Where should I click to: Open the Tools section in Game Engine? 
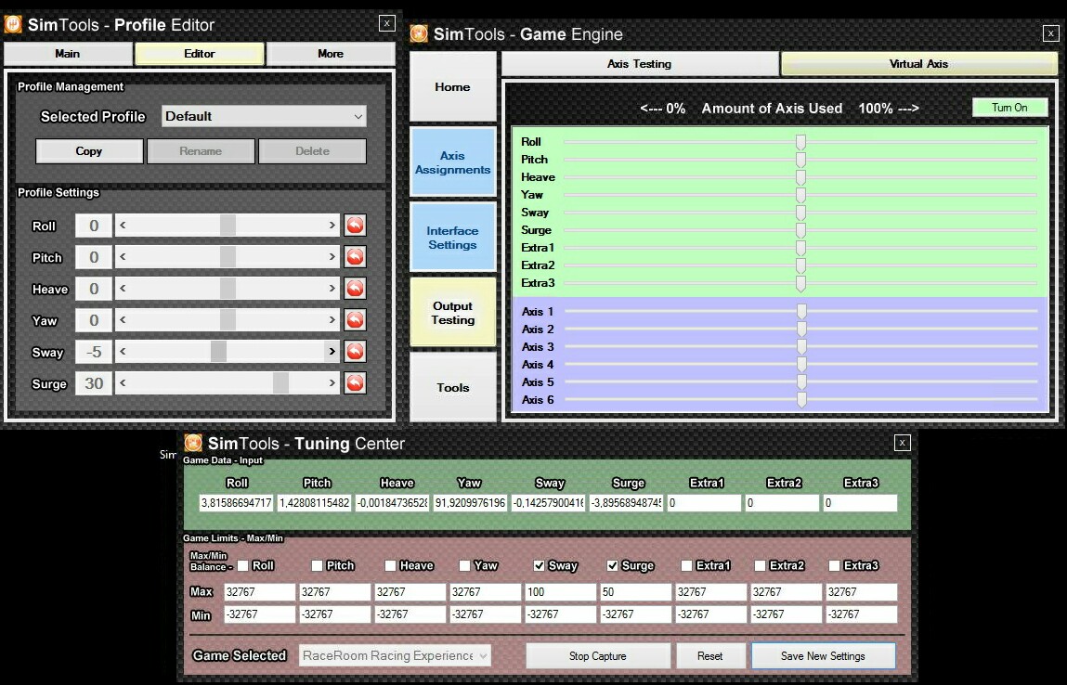(452, 387)
